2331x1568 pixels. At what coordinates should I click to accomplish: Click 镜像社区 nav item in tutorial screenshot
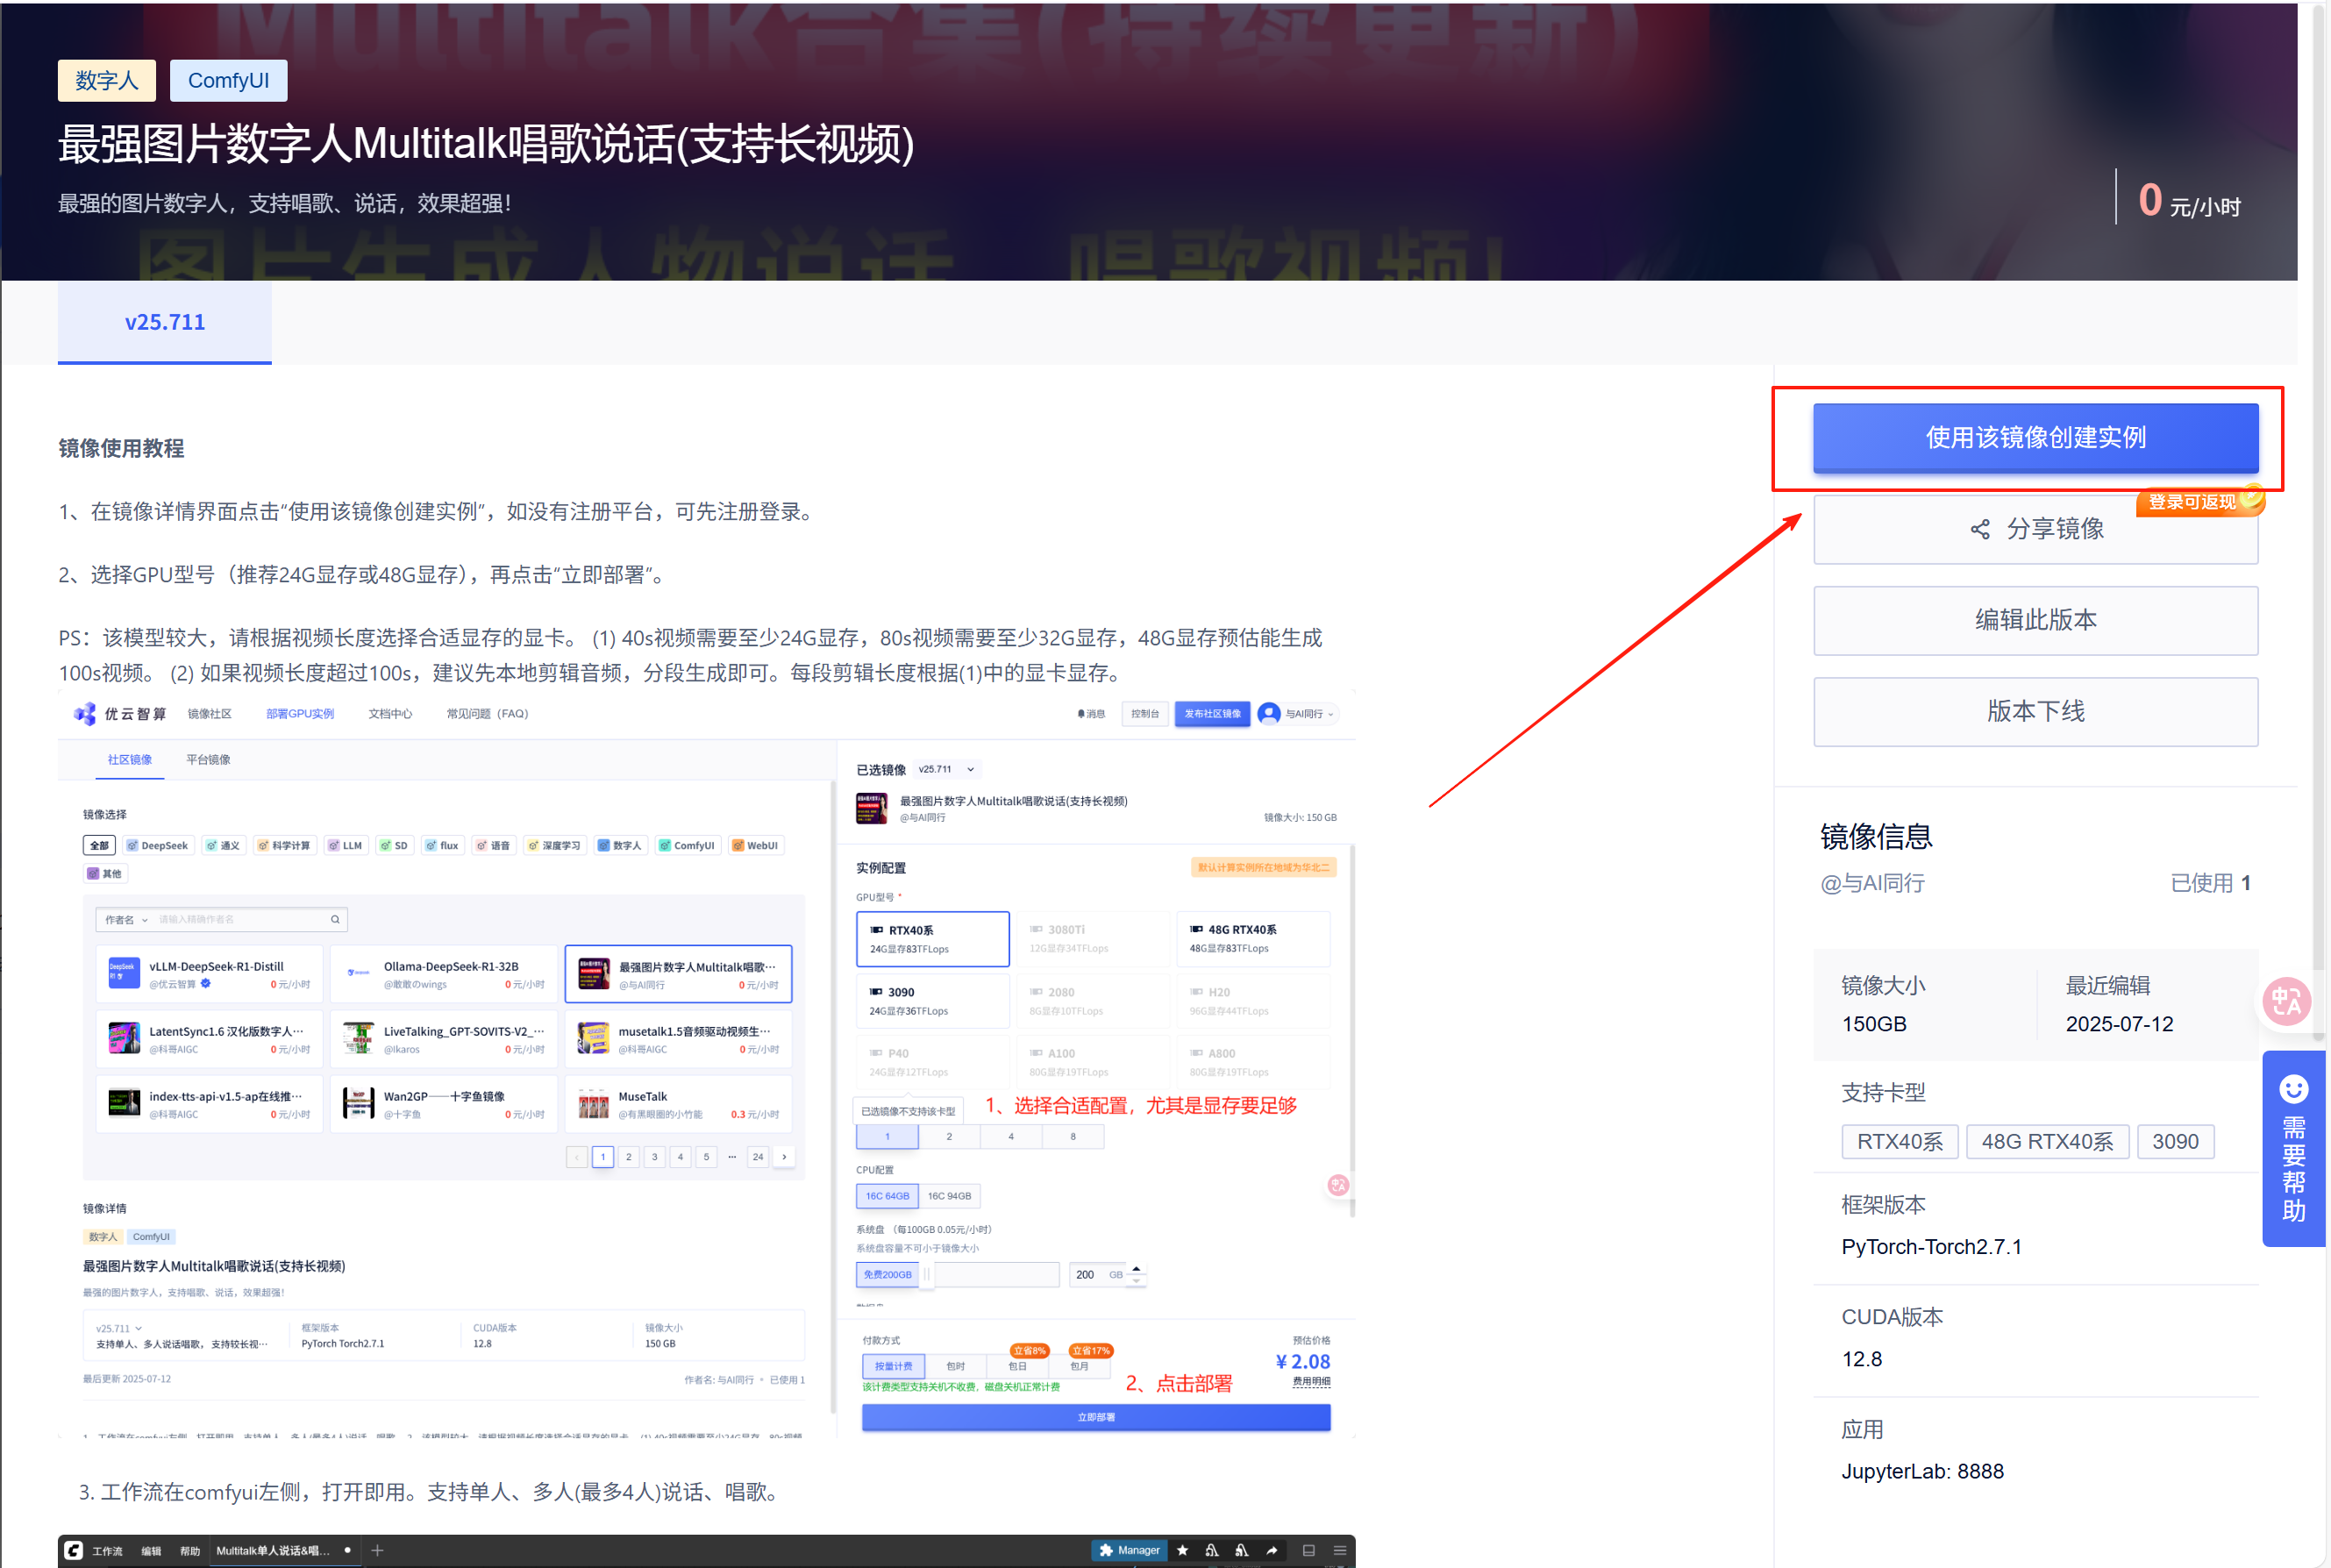209,713
